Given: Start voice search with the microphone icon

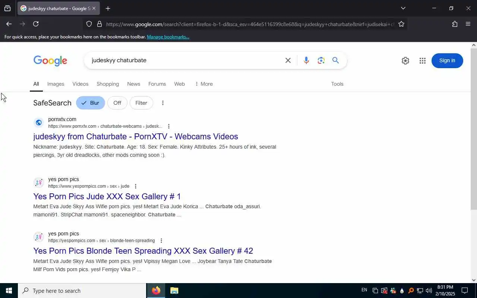Looking at the screenshot, I should point(306,60).
